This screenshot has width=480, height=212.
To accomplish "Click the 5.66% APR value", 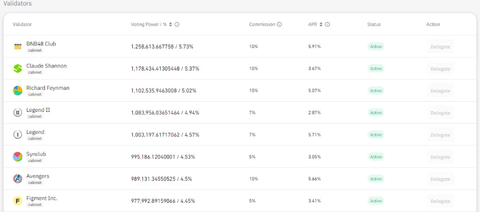I will pos(315,179).
